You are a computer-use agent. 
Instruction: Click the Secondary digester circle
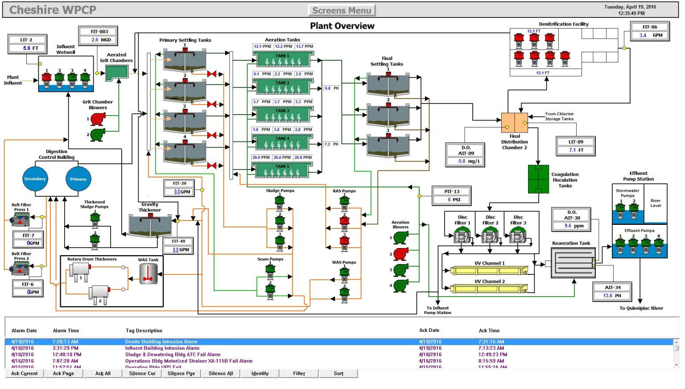(35, 179)
